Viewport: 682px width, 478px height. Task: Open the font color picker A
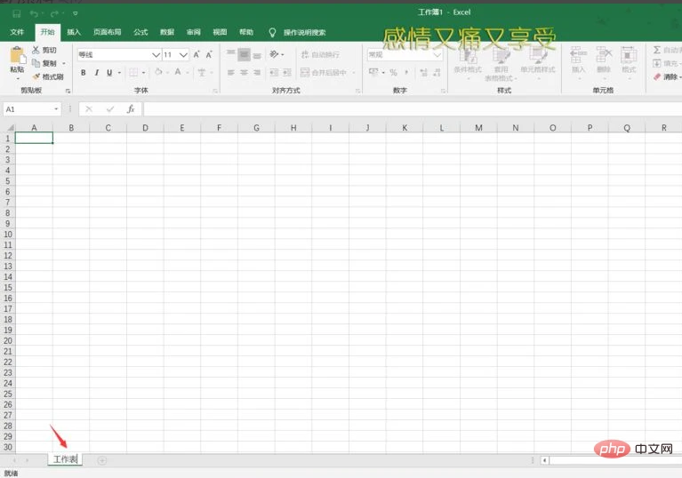pos(178,72)
